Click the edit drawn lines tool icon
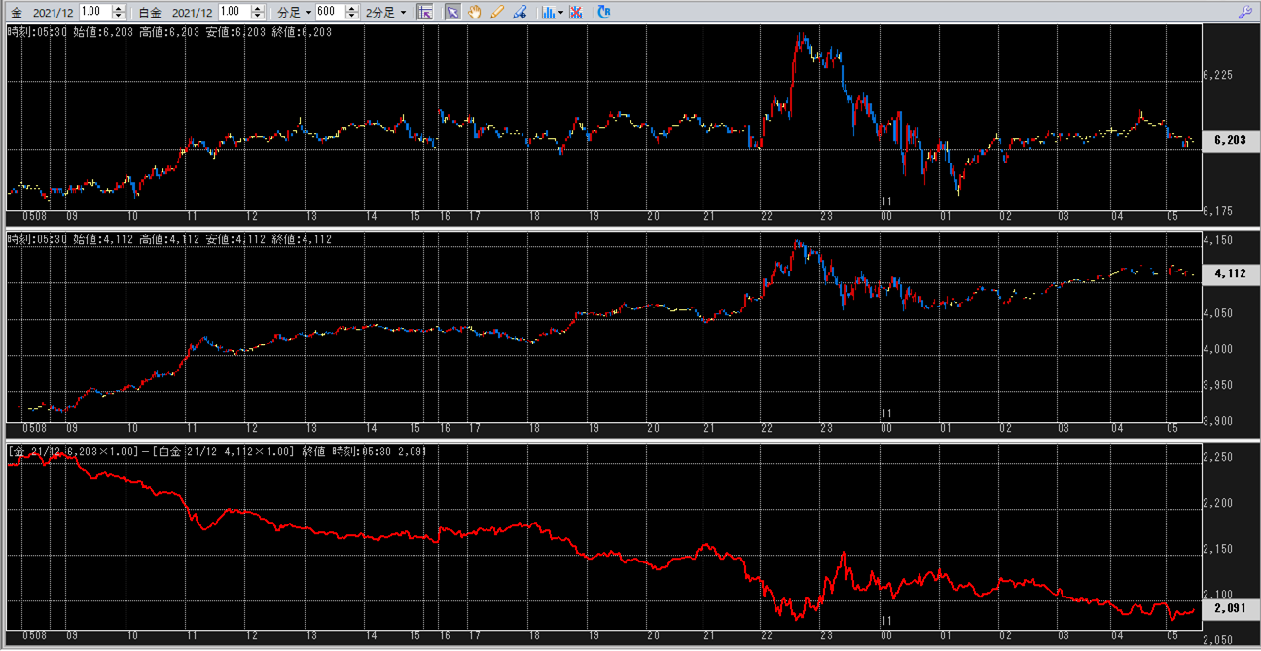This screenshot has width=1261, height=651. [x=520, y=12]
